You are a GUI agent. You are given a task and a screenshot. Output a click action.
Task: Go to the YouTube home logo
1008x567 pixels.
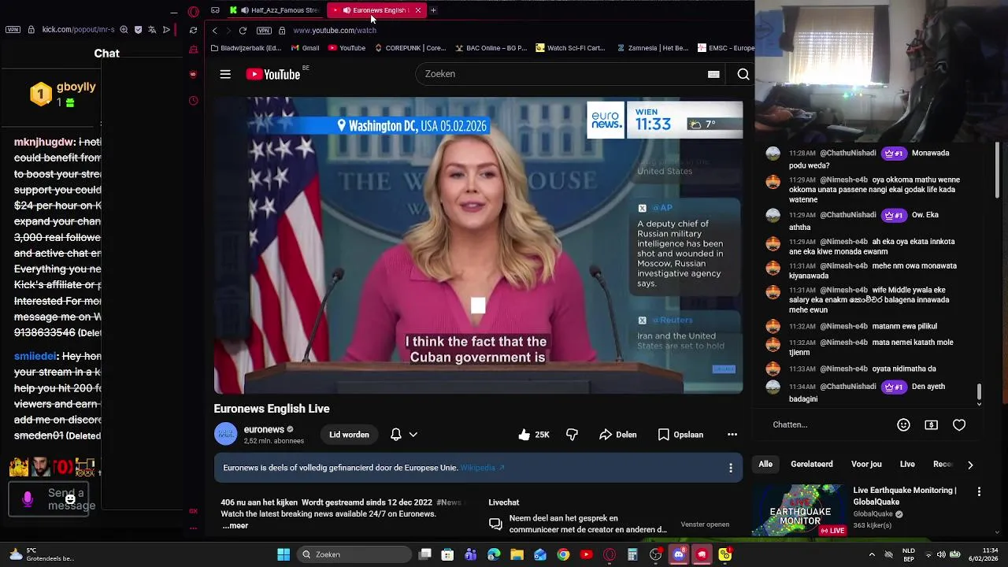coord(272,74)
